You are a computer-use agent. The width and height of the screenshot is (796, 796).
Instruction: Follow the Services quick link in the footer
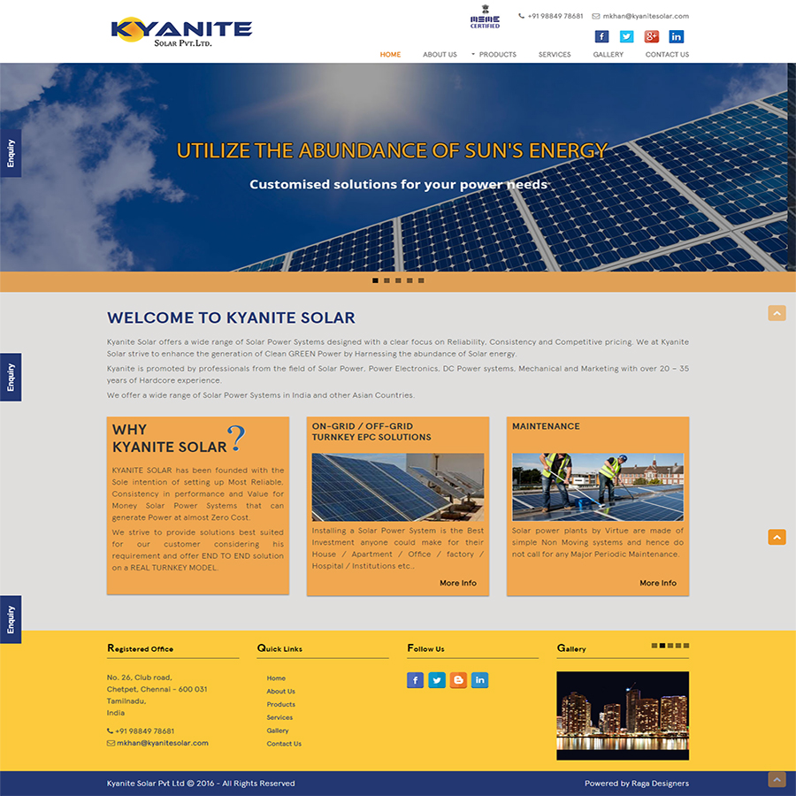[279, 718]
